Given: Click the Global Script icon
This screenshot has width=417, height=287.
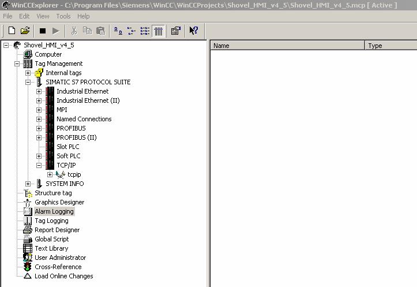Looking at the screenshot, I should [x=28, y=239].
